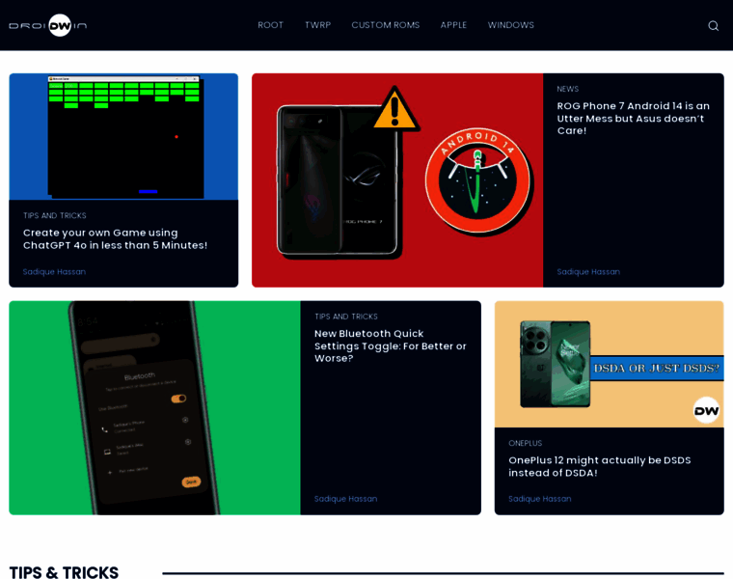Go to CUSTOM ROMS section
The width and height of the screenshot is (733, 579).
[x=386, y=25]
